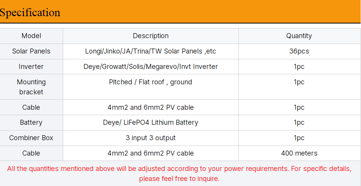
Task: Click the Longi/Jinko/JA/Trina/TW Solar Panels description
Action: tap(151, 51)
